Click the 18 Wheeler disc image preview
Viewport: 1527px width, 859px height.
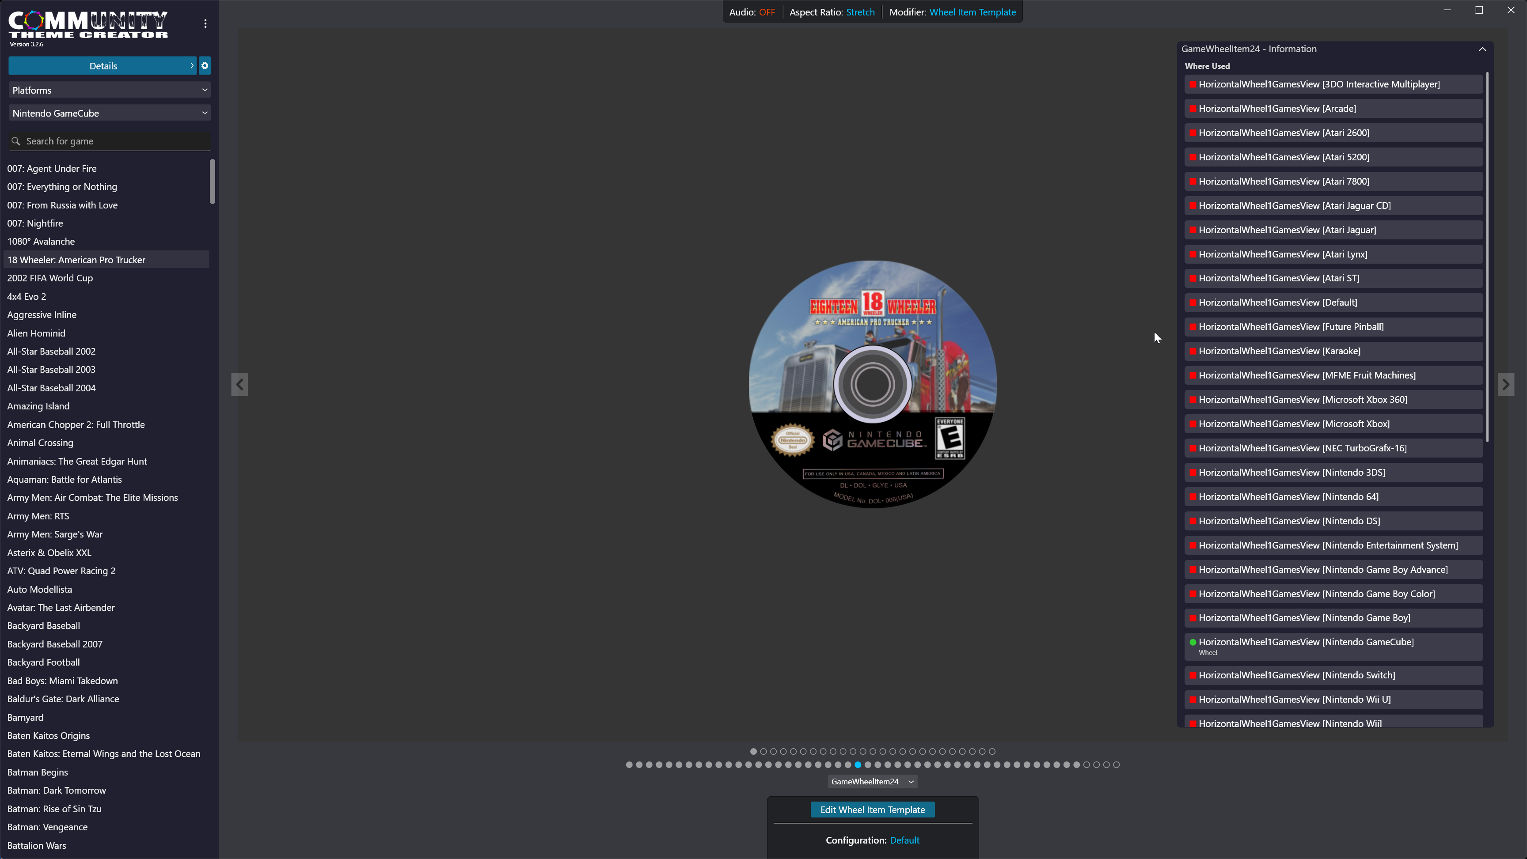click(873, 384)
